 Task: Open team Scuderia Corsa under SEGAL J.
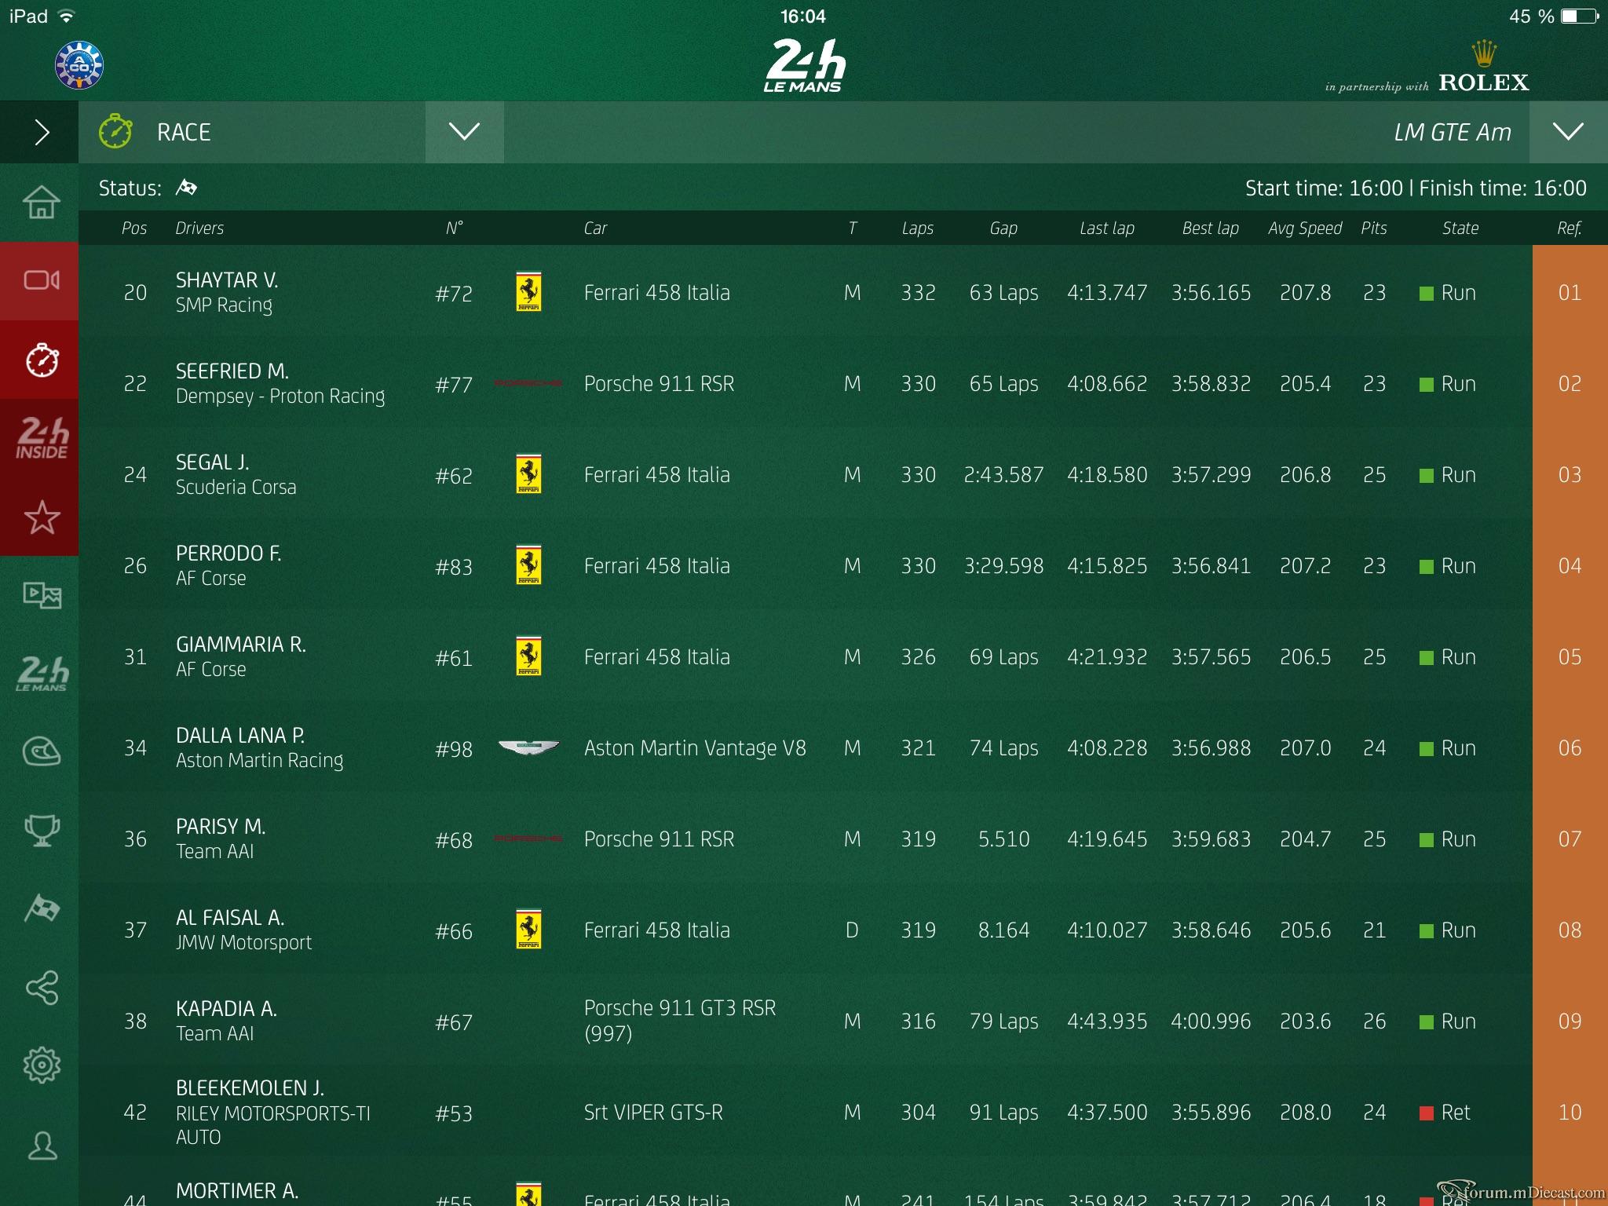tap(236, 488)
